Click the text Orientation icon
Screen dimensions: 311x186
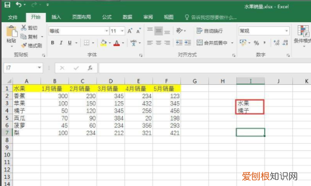pos(179,30)
